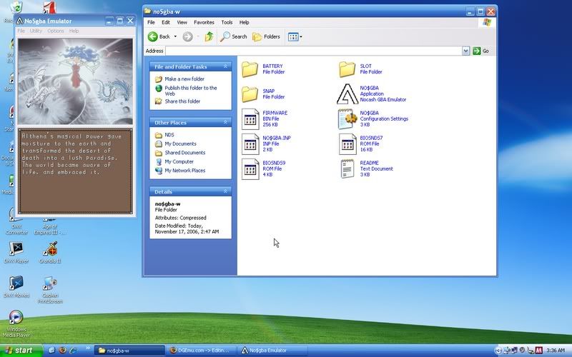572x357 pixels.
Task: Open the README text document
Action: [x=347, y=169]
